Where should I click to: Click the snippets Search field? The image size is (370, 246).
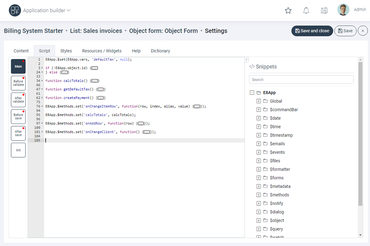301,79
